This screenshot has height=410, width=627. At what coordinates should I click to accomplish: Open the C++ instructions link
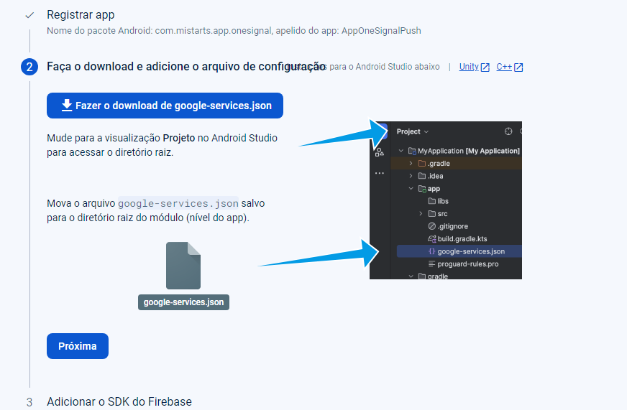509,67
